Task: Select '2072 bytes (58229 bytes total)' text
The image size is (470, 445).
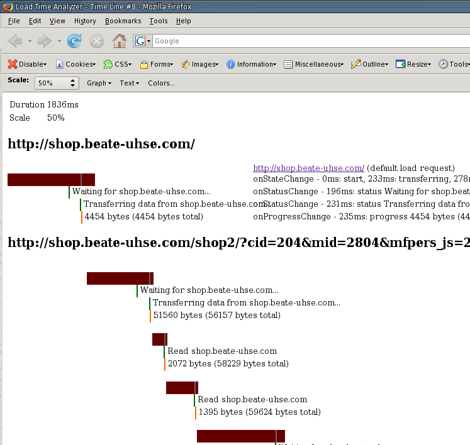Action: pyautogui.click(x=228, y=363)
